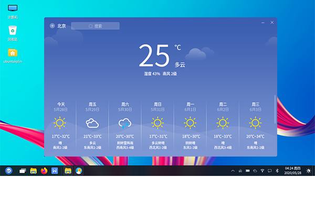Click the sun icon for 周日
Image resolution: width=315 pixels, height=199 pixels.
tap(157, 123)
